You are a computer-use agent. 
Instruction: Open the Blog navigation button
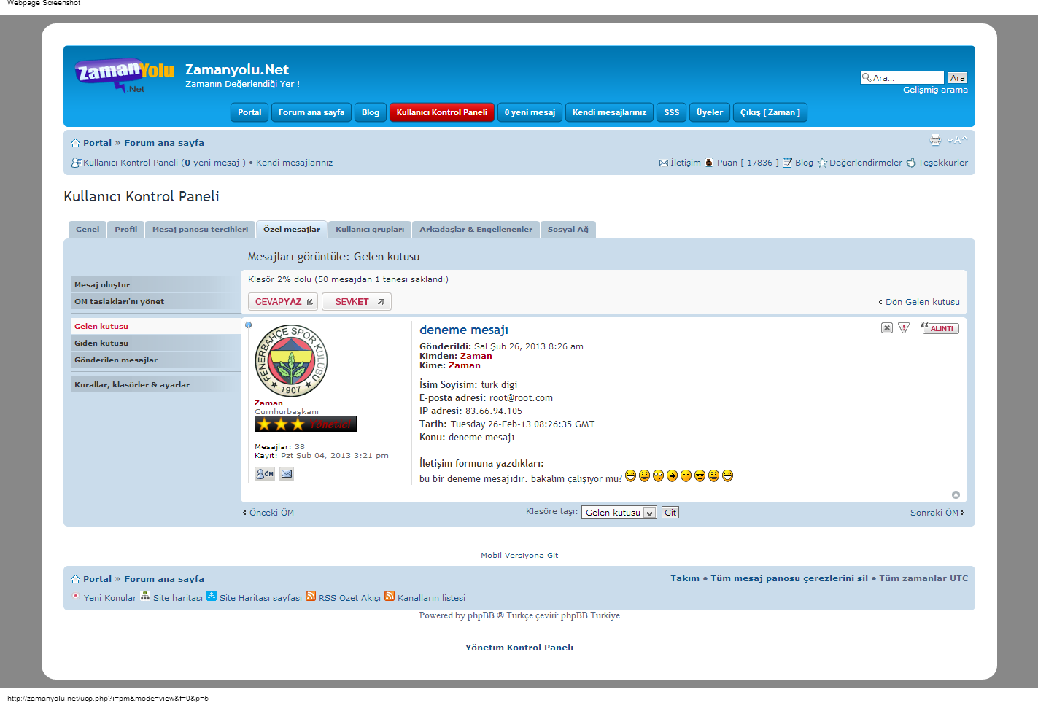[371, 112]
